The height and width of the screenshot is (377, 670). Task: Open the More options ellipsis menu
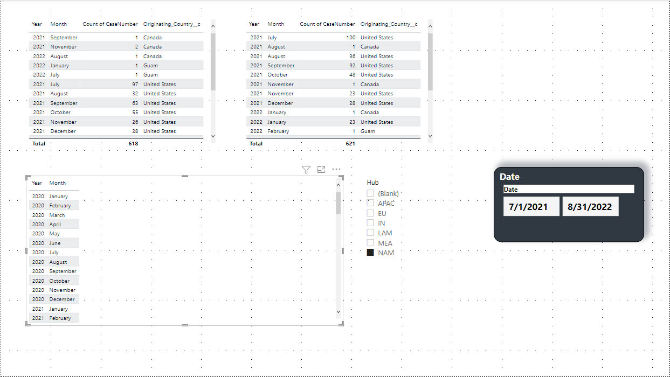[336, 169]
